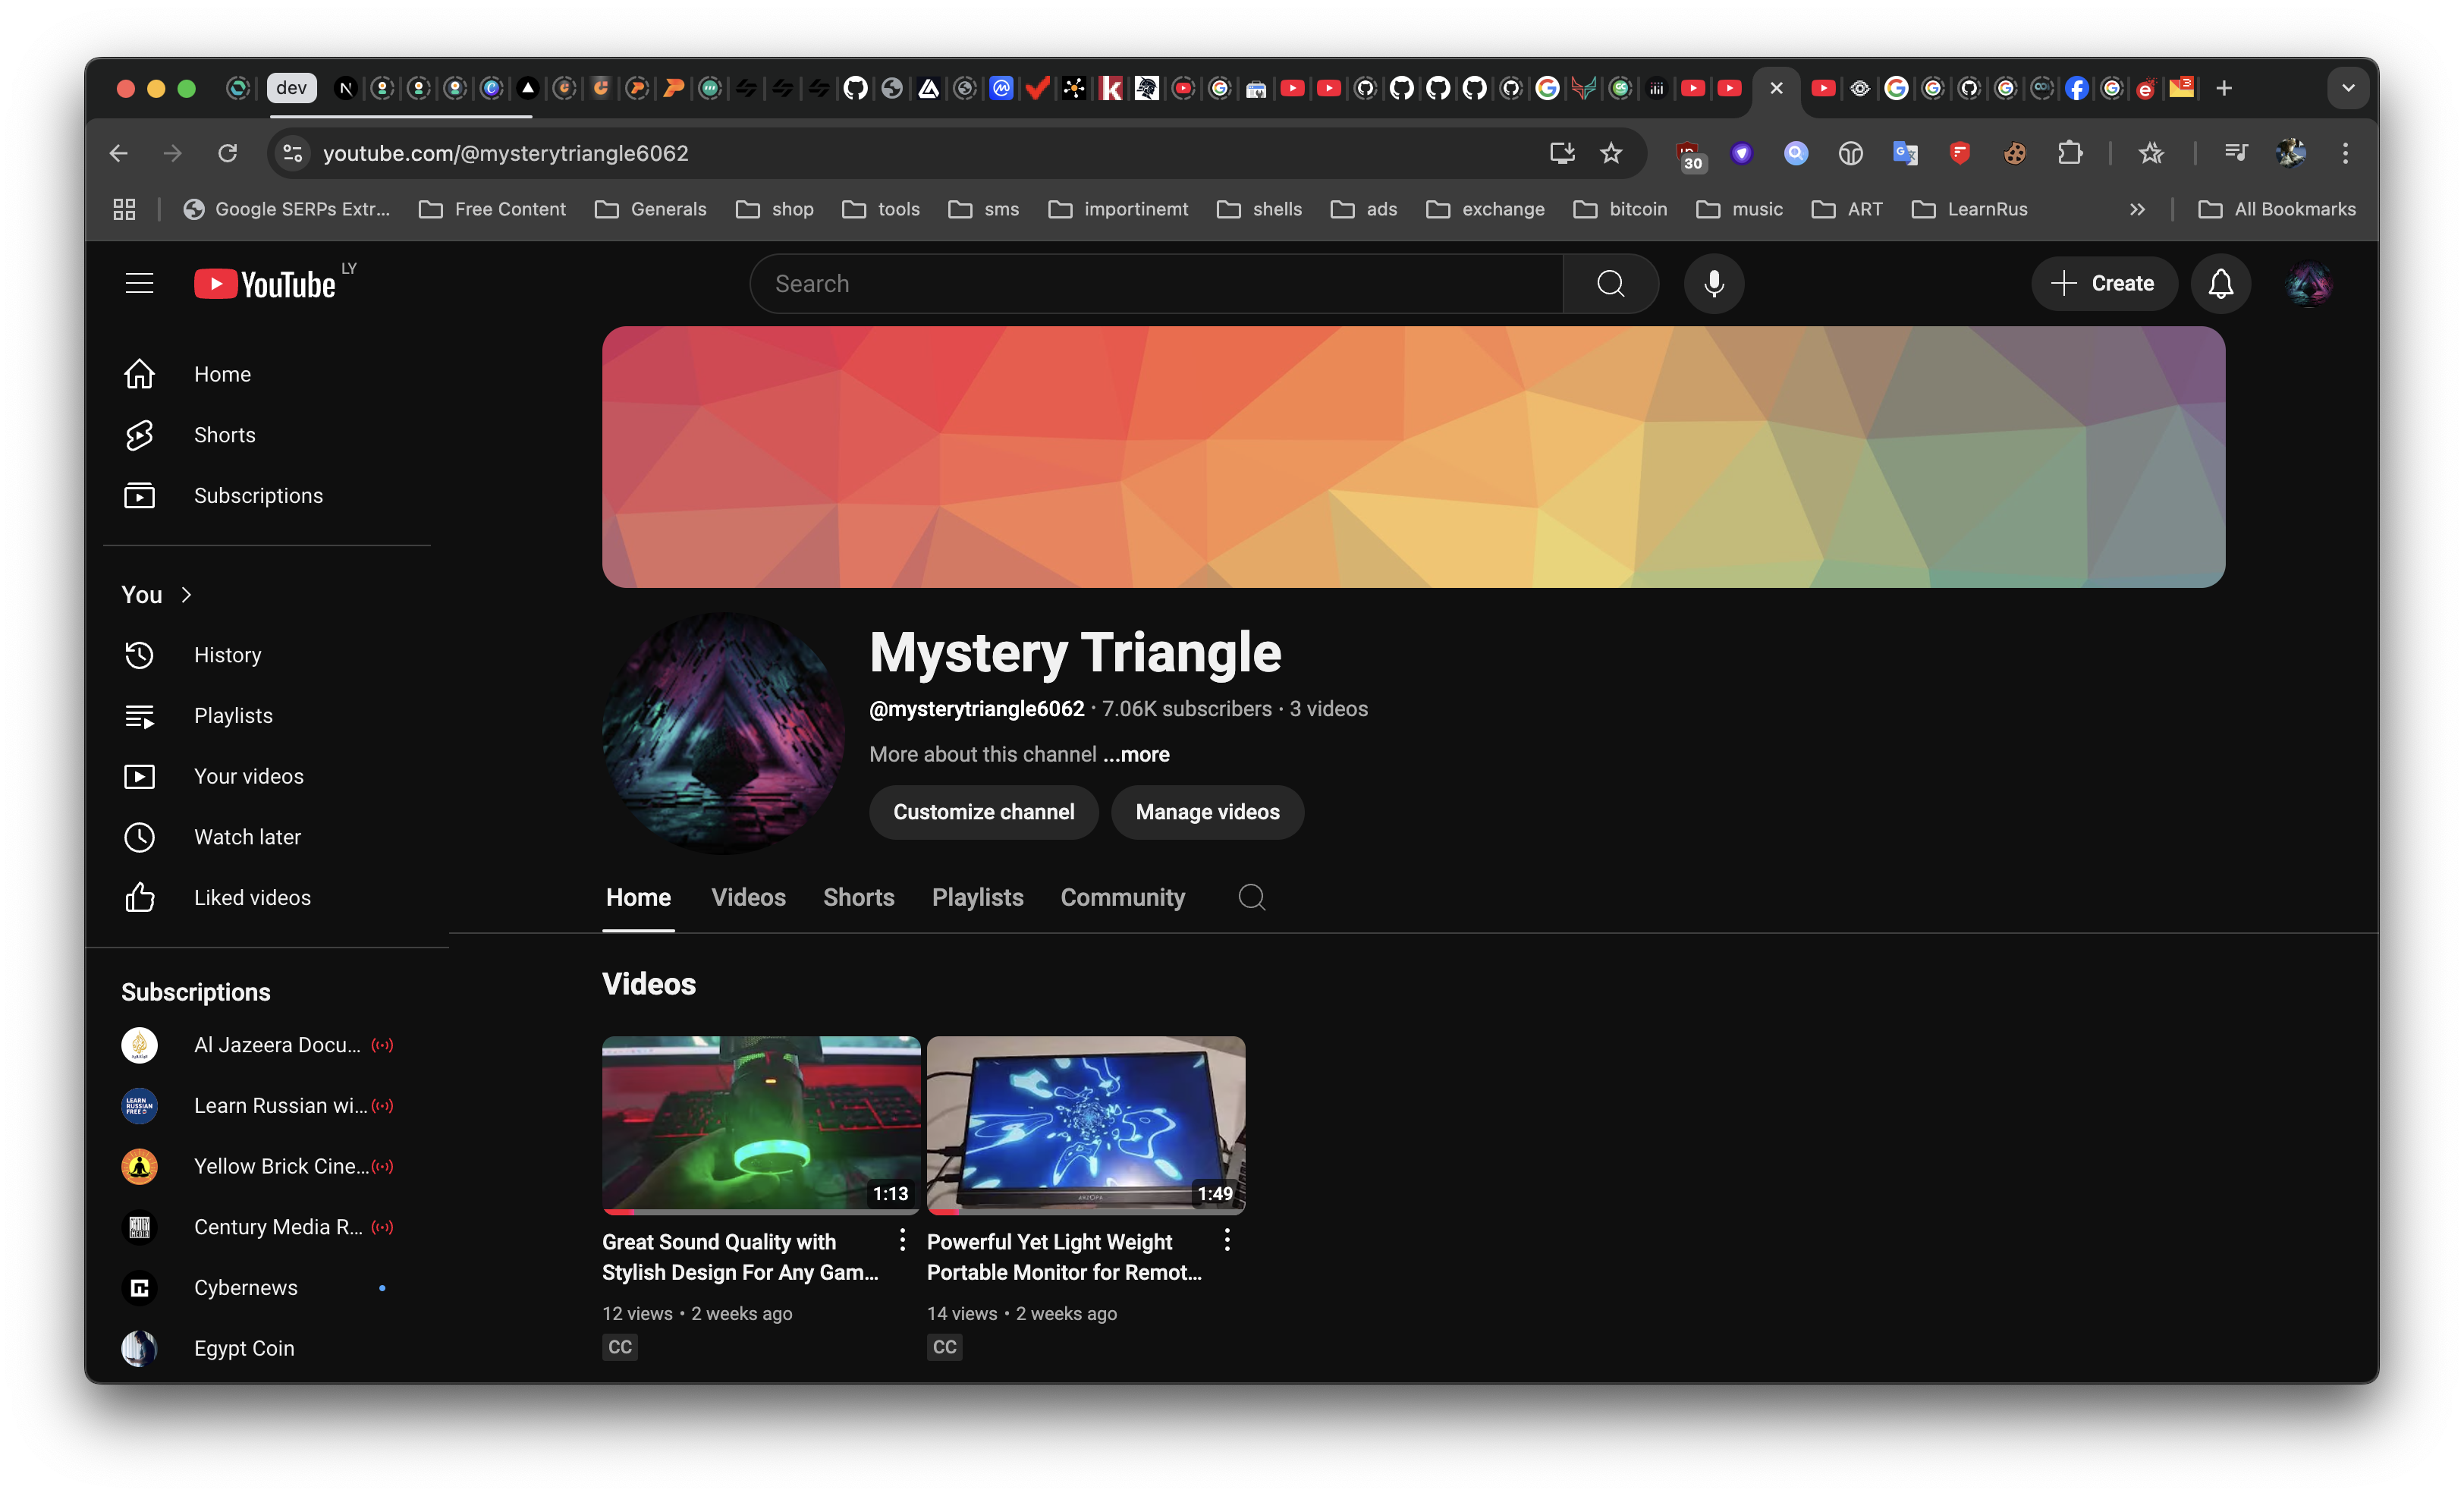Search within the channel using magnifier icon
The height and width of the screenshot is (1496, 2464).
coord(1251,897)
